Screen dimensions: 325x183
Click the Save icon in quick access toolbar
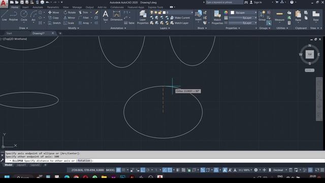point(22,2)
